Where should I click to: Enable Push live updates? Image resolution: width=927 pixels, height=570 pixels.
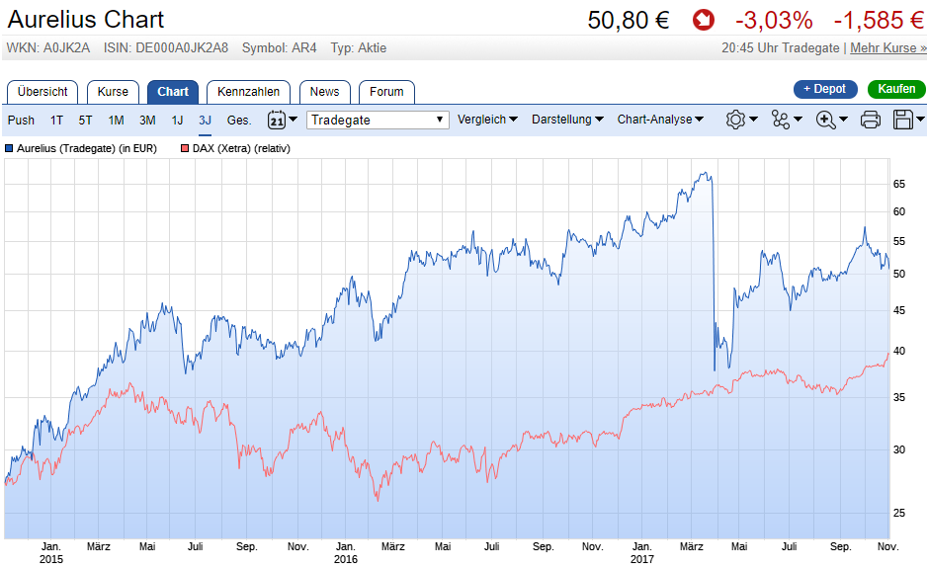coord(21,121)
